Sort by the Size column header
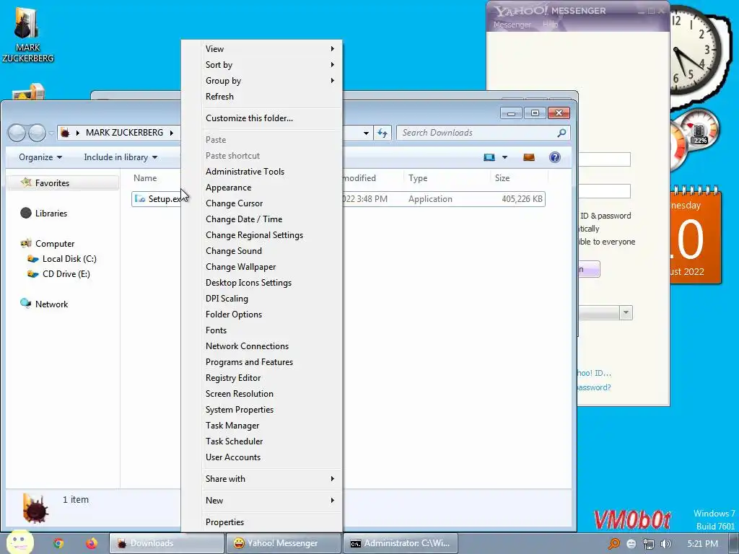The height and width of the screenshot is (554, 739). click(519, 178)
